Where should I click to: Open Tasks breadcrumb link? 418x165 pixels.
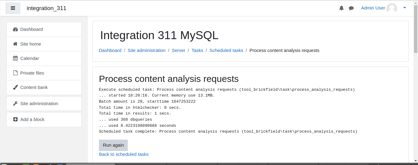[x=197, y=50]
